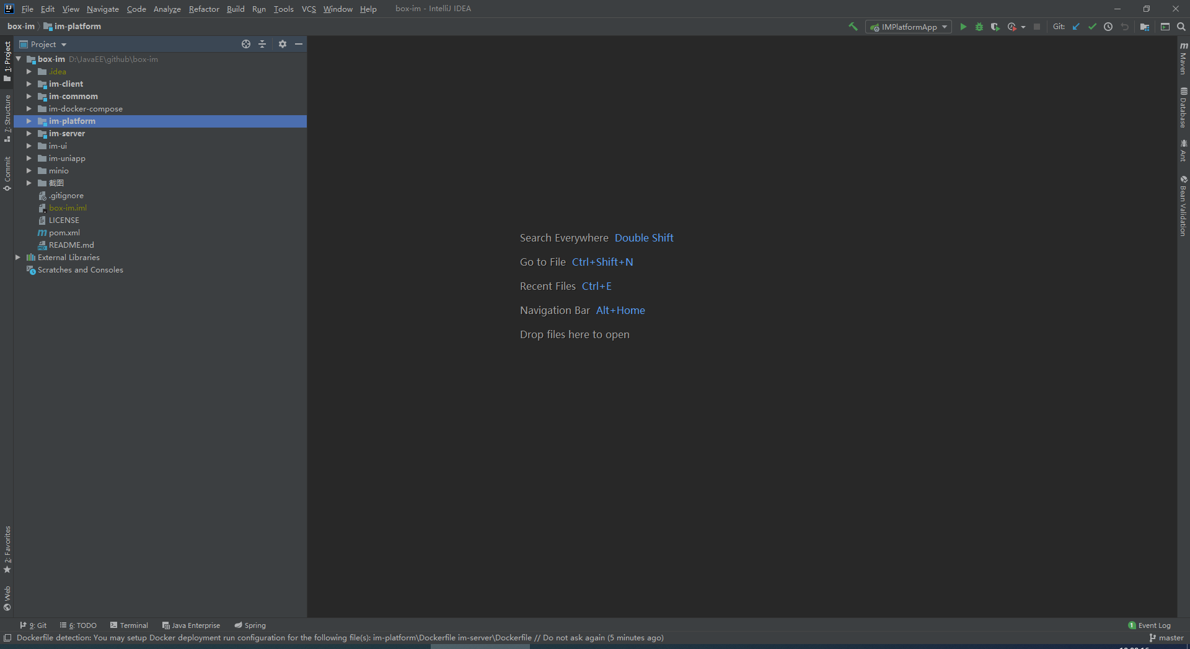
Task: Toggle the 1: Project side tab
Action: click(x=7, y=61)
